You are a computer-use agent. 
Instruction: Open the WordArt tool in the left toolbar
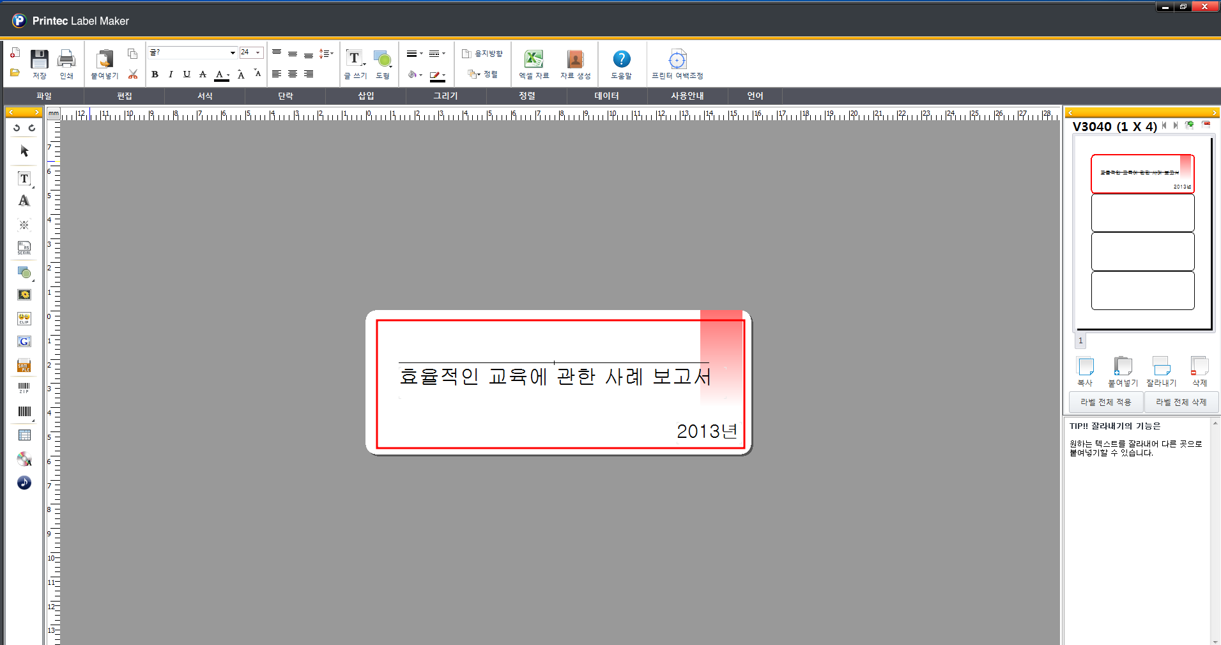point(24,201)
